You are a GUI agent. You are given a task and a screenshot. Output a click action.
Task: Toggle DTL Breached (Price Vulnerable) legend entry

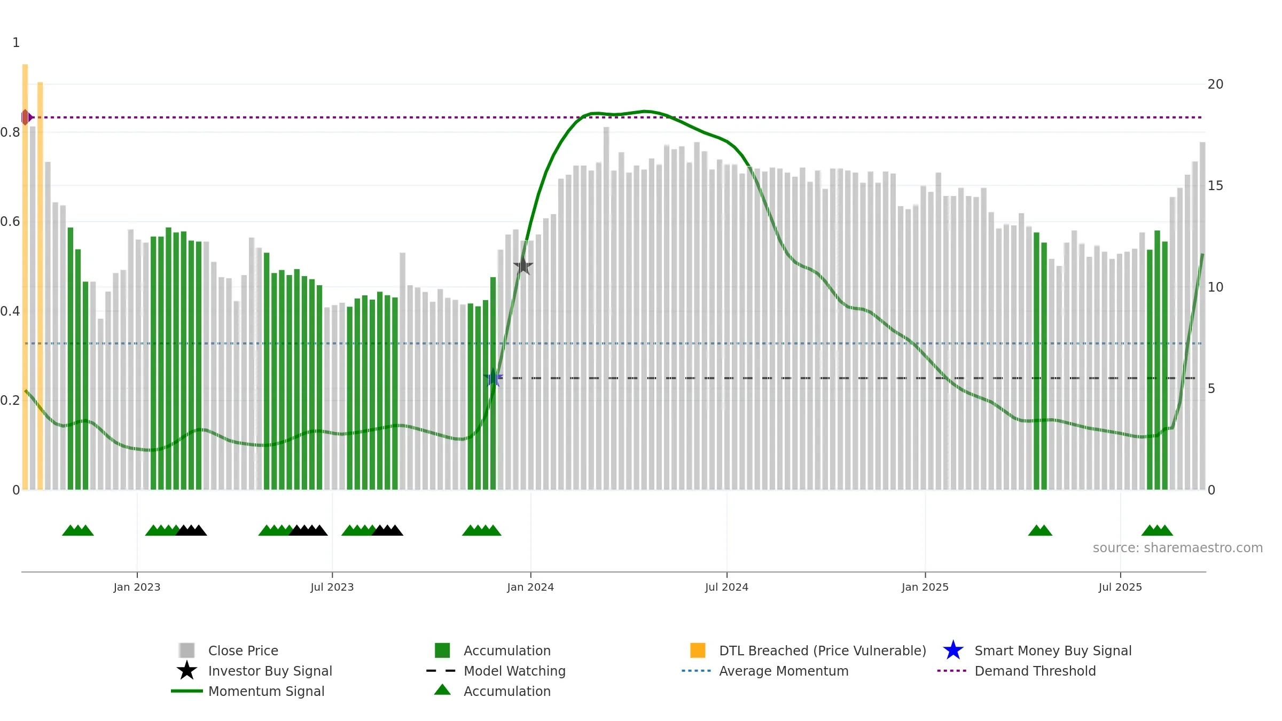coord(822,651)
